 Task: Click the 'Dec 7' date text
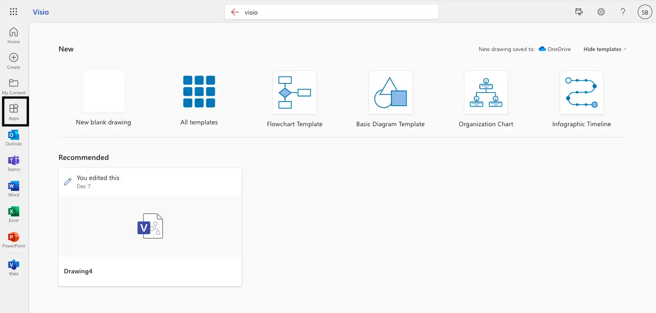click(84, 186)
